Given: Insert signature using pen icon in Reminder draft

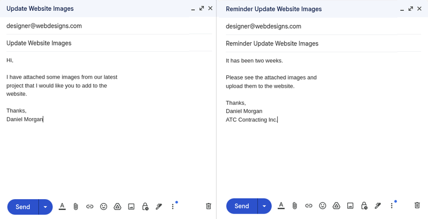Looking at the screenshot, I should pos(378,206).
